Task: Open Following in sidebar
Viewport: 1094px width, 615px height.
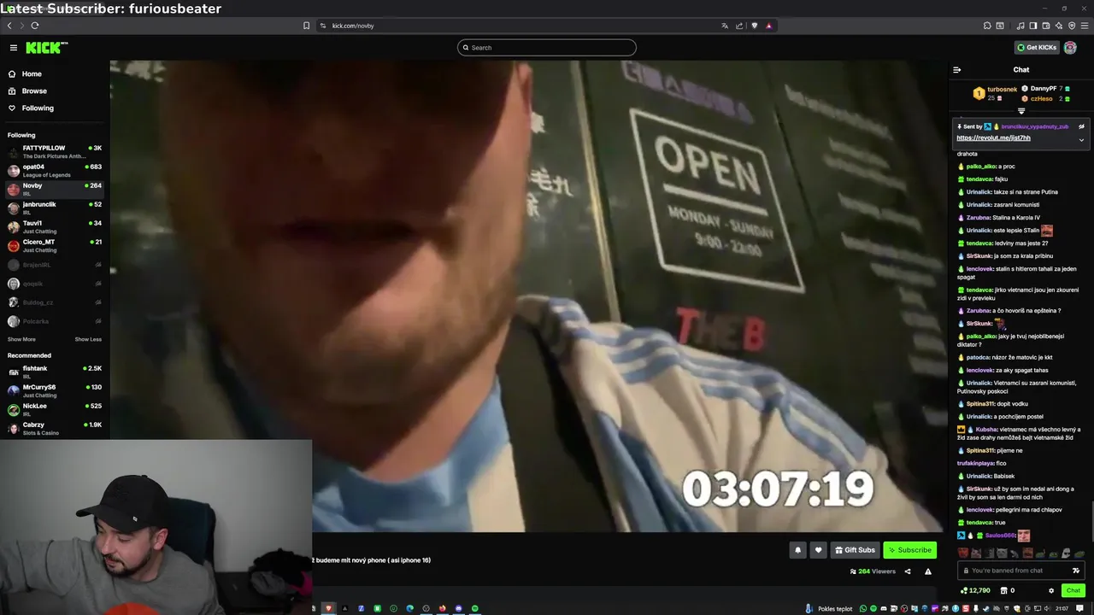Action: [38, 108]
